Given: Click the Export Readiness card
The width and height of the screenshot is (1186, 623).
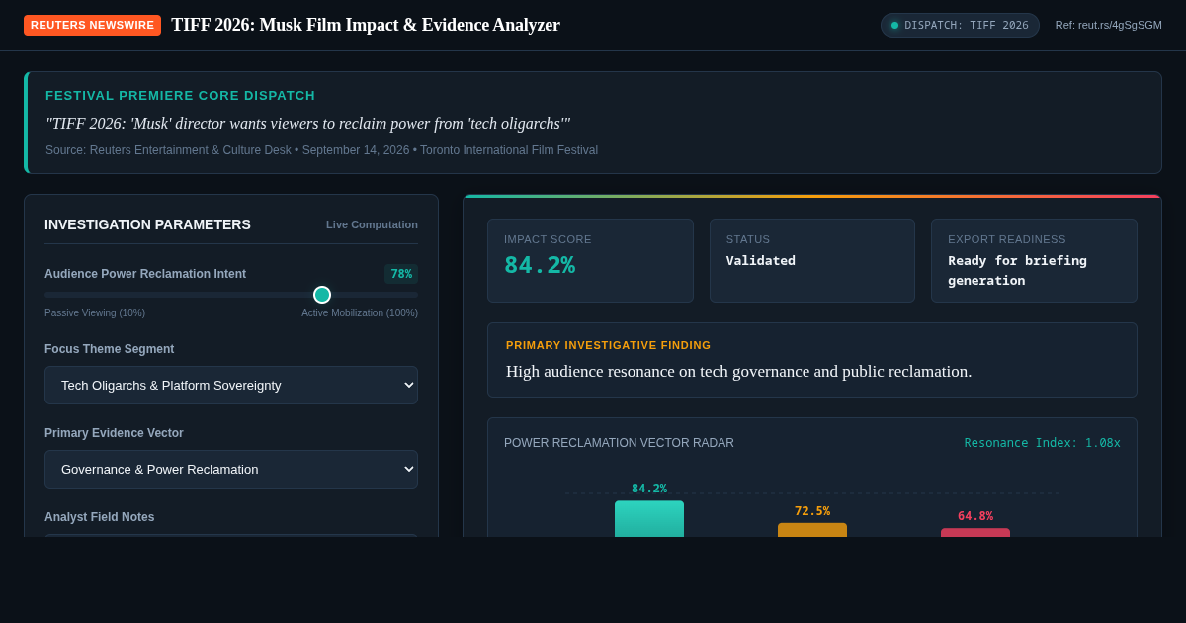Looking at the screenshot, I should tap(1034, 260).
